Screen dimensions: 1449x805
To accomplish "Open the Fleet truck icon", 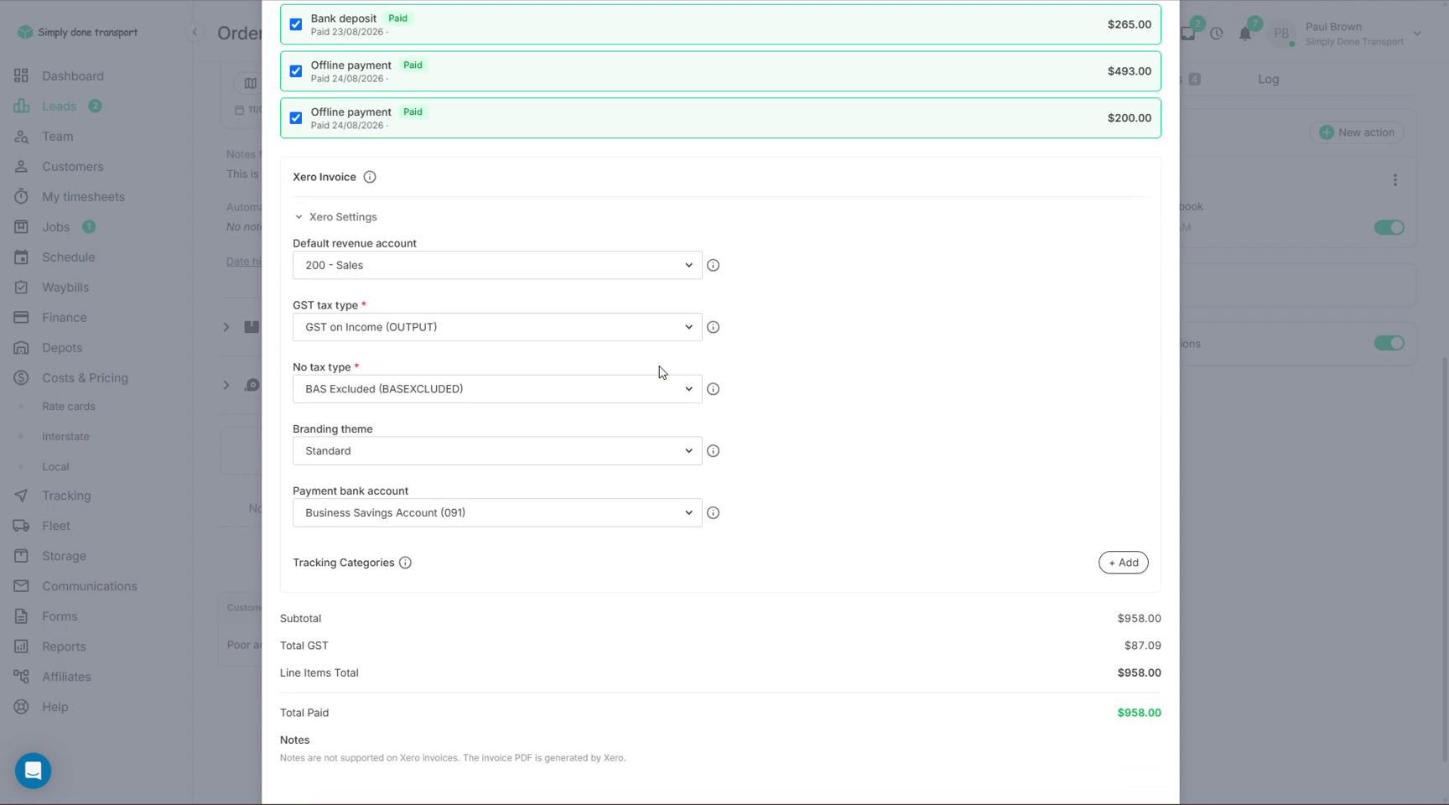I will pos(21,526).
